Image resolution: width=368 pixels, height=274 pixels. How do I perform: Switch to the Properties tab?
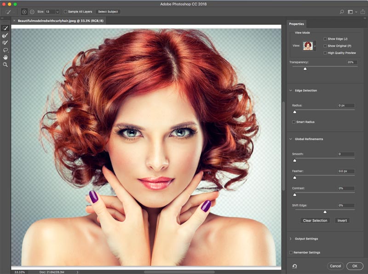296,24
